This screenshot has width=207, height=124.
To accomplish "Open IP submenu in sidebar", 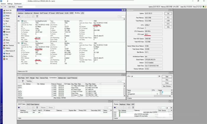I will pyautogui.click(x=6, y=24).
